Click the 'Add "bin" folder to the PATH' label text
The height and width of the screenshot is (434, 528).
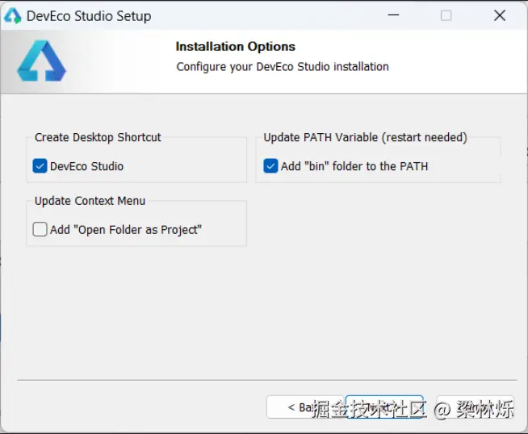point(354,166)
